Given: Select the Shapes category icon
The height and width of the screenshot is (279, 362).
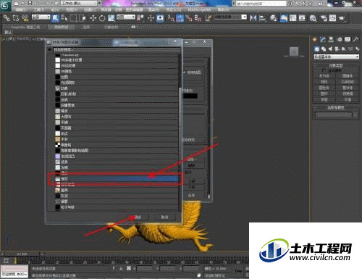Looking at the screenshot, I should [324, 49].
